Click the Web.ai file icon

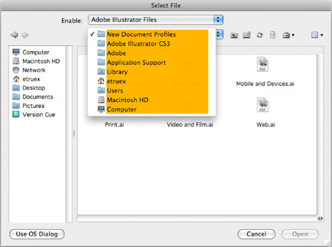click(262, 105)
